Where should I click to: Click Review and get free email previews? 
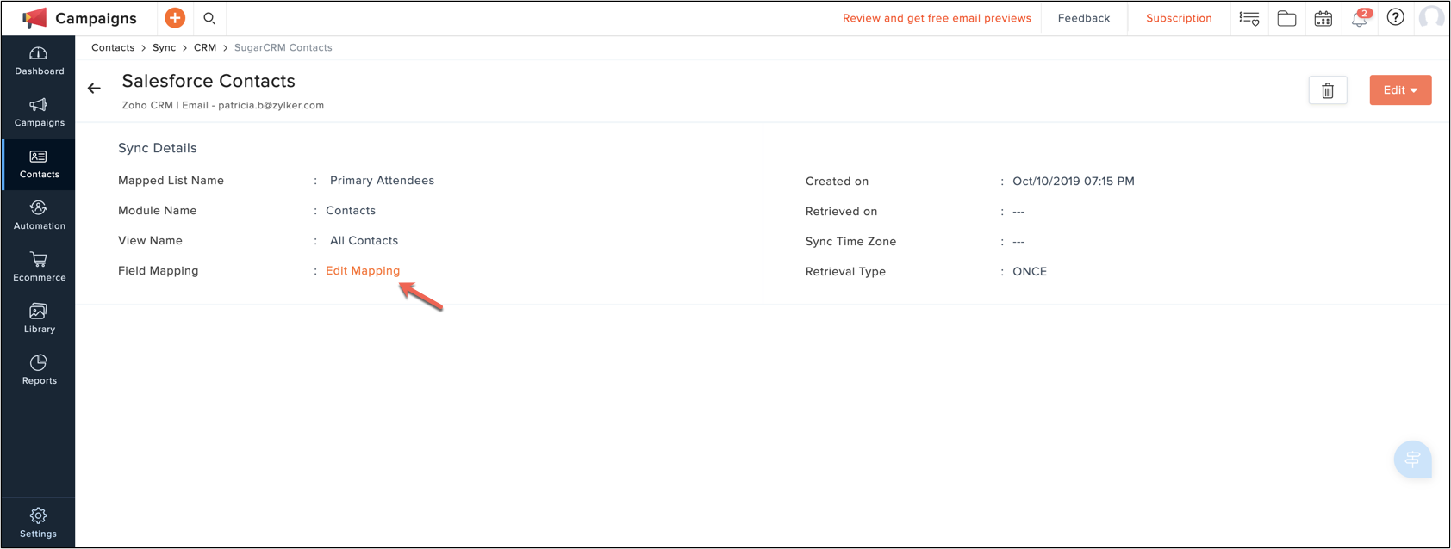[937, 18]
